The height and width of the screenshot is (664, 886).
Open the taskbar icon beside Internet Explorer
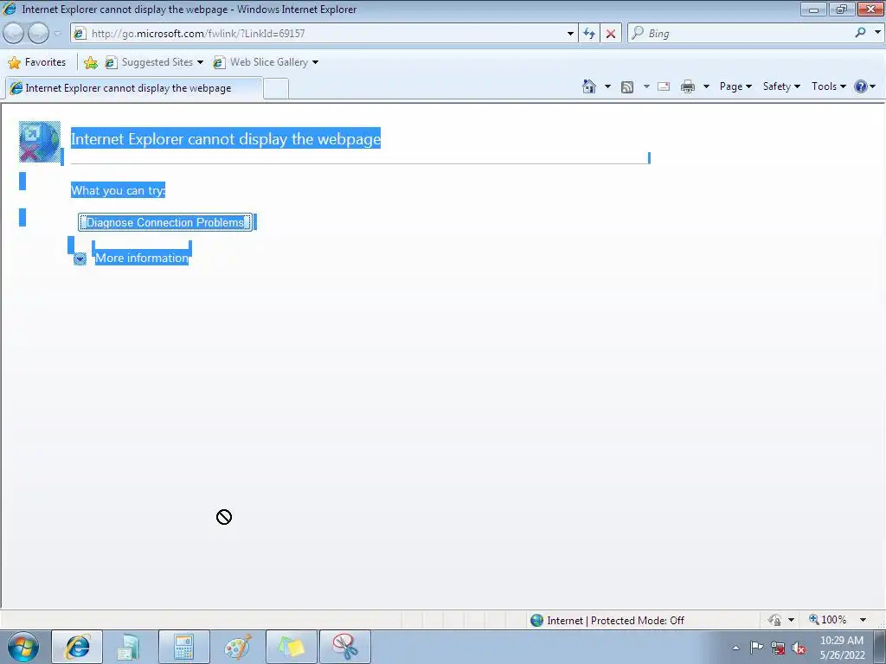tap(130, 647)
